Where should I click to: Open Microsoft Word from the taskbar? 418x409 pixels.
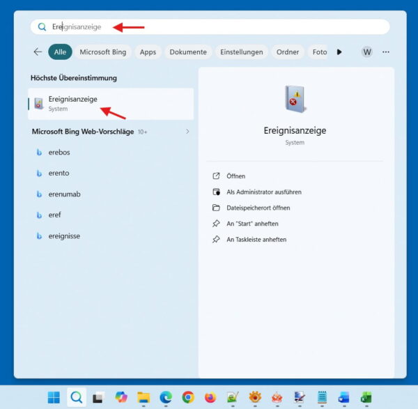pos(344,398)
